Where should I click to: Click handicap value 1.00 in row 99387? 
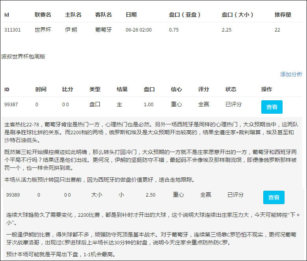click(x=149, y=104)
